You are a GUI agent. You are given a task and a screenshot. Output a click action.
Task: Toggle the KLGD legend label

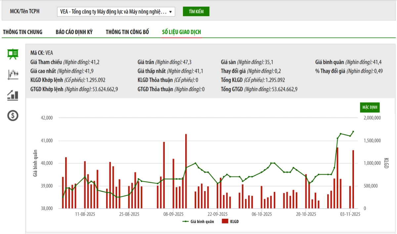[234, 221]
